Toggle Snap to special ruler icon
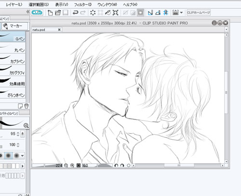Image resolution: width=241 pixels, height=196 pixels. pyautogui.click(x=158, y=13)
